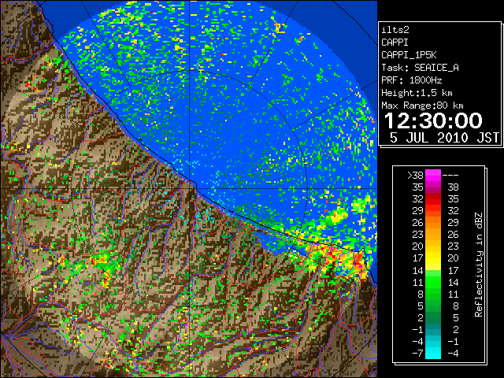Click the magenta >38 dBZ color swatch
The height and width of the screenshot is (378, 504).
433,175
